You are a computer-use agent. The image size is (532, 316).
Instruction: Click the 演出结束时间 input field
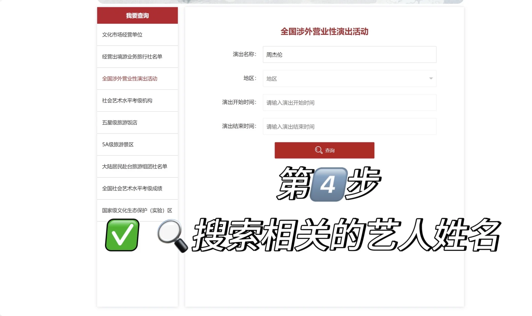point(349,126)
